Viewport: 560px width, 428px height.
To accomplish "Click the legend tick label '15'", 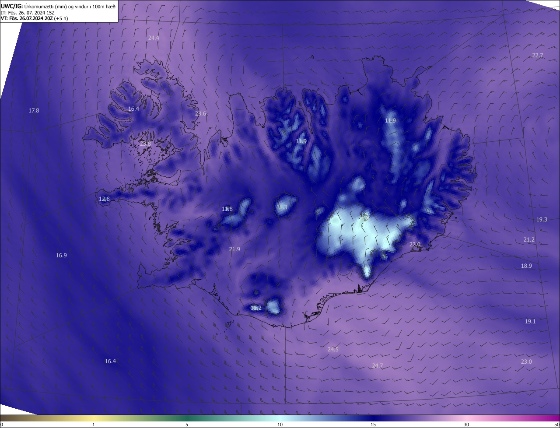I will tap(373, 424).
